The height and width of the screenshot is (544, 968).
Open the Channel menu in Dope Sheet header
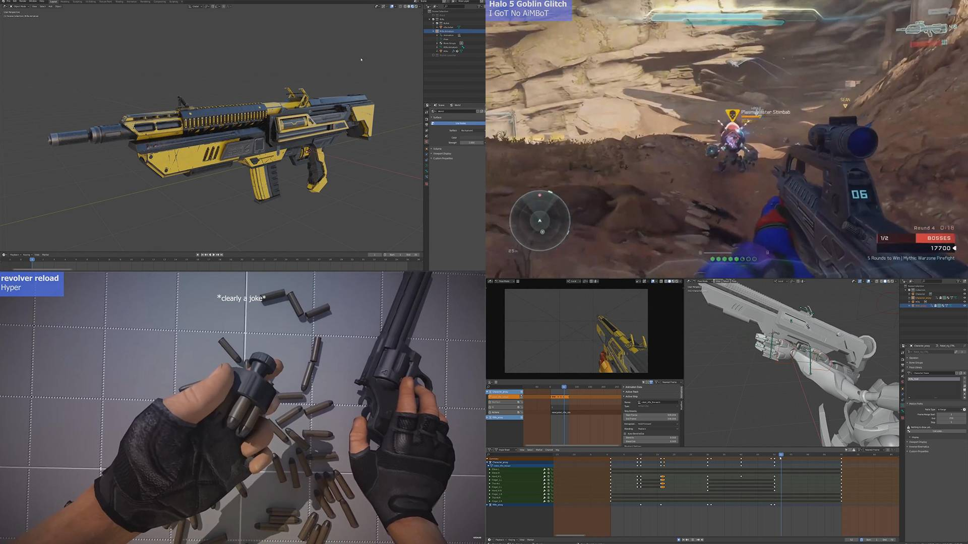pyautogui.click(x=549, y=450)
